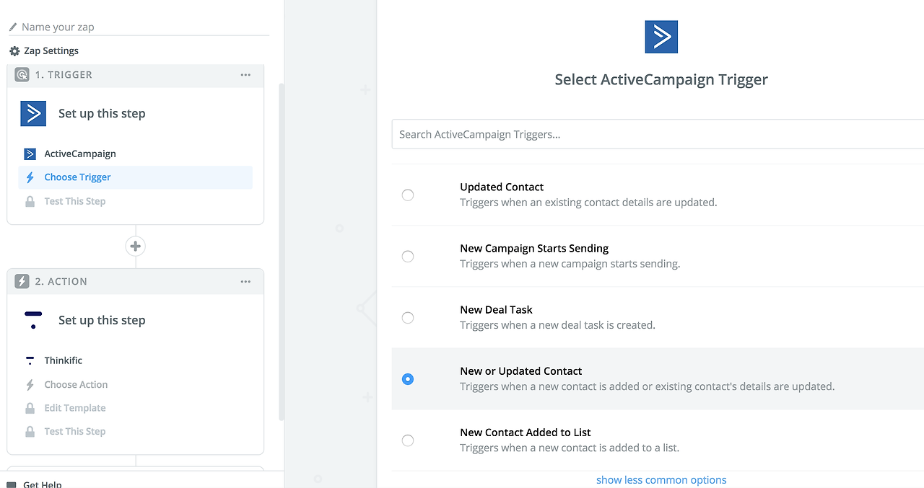
Task: Click the ActiveCampaign logo in the trigger step
Action: 33,114
